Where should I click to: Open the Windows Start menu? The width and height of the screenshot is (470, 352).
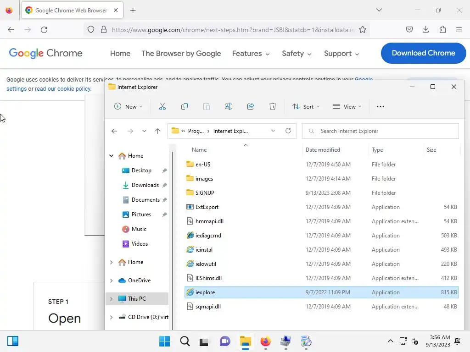[165, 341]
